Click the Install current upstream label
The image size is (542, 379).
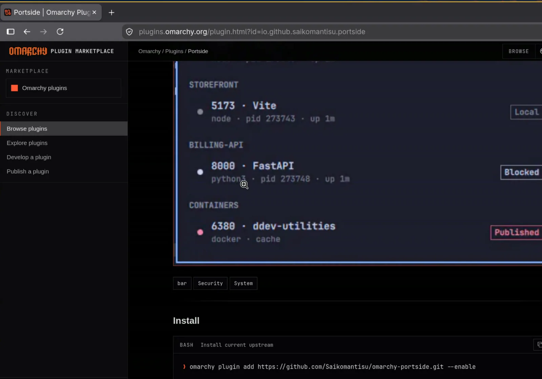coord(237,345)
